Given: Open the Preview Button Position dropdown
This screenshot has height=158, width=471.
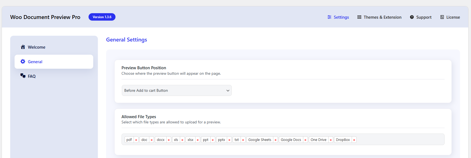Looking at the screenshot, I should (173, 90).
